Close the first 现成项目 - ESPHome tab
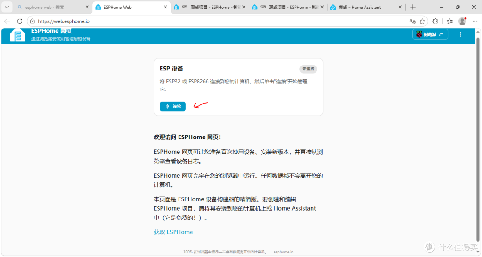 pos(244,7)
